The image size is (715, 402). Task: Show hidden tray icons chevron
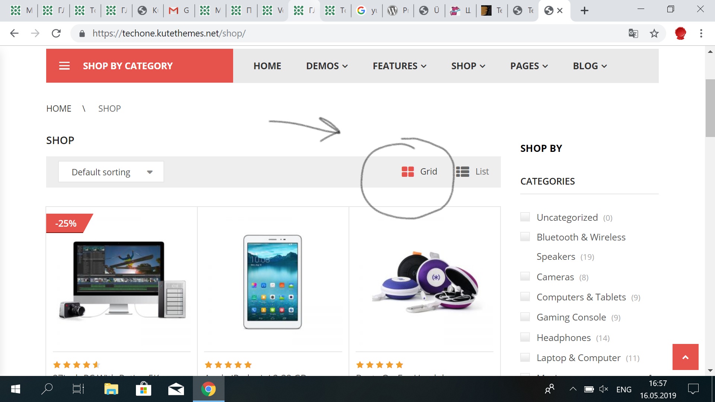tap(573, 389)
